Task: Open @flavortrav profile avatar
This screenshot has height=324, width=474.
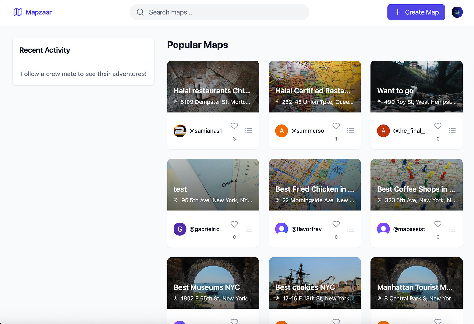Action: [x=282, y=229]
